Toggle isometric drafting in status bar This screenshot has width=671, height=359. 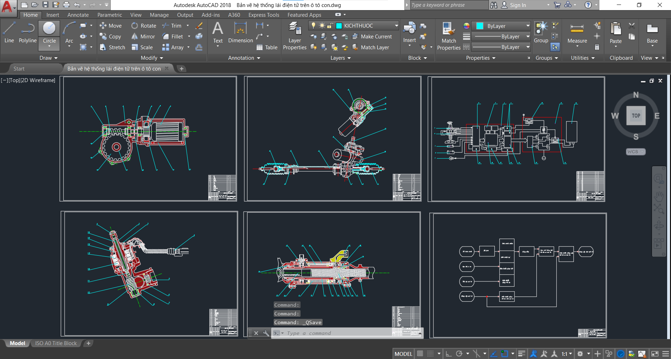click(476, 354)
